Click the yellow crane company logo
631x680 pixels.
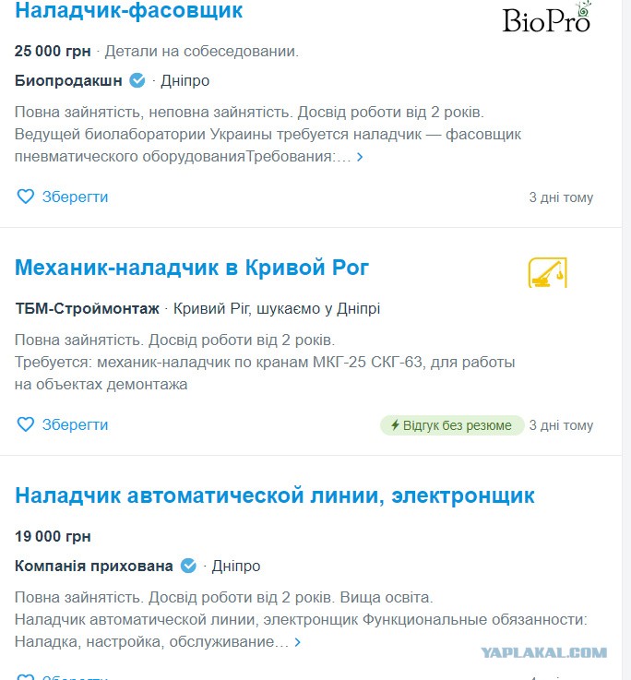(547, 272)
